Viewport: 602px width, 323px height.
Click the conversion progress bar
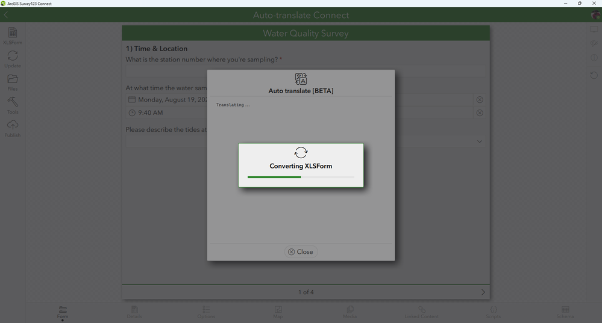[301, 177]
